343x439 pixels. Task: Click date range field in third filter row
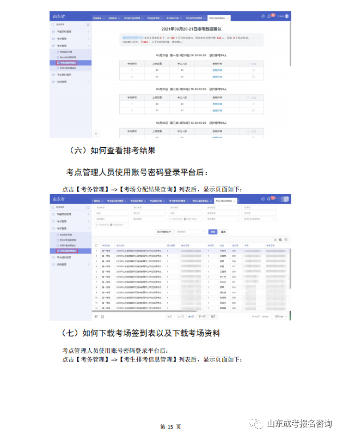(185, 219)
